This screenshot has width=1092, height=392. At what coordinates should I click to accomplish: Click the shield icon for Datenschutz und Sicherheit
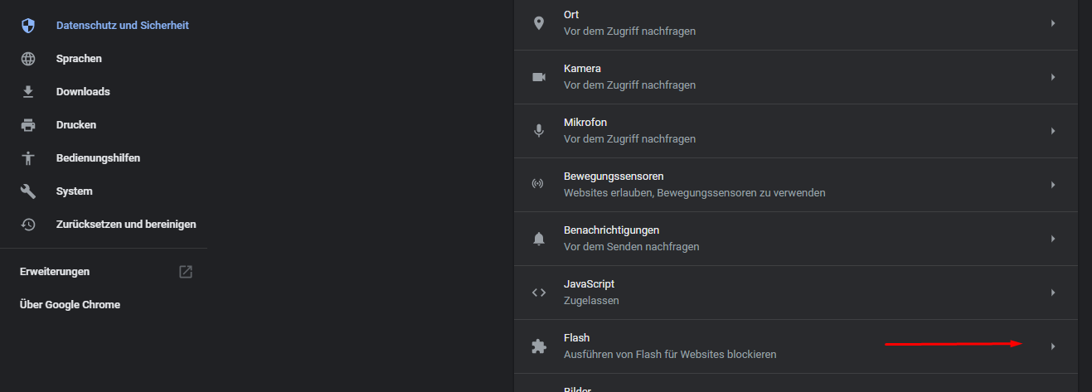pos(28,26)
